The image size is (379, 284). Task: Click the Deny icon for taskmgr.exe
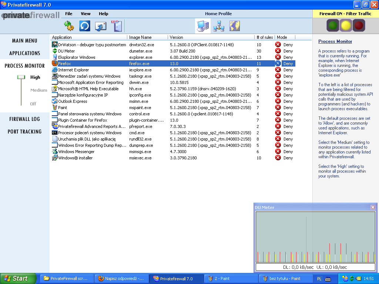click(278, 76)
